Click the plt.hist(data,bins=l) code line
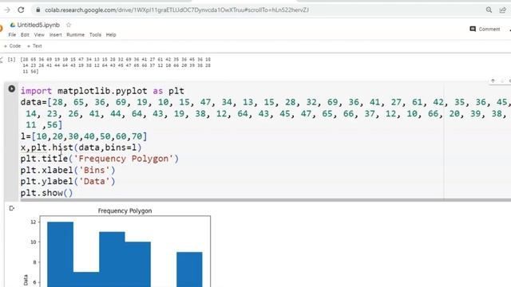The image size is (511, 287). pos(81,147)
